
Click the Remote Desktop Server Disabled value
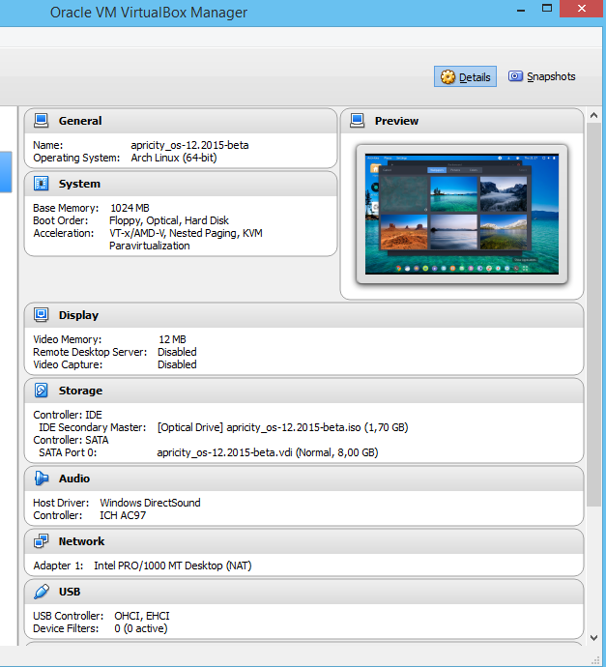(177, 352)
